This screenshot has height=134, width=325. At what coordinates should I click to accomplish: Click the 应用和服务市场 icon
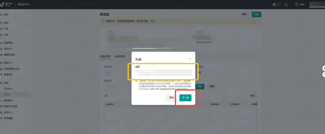point(2,69)
